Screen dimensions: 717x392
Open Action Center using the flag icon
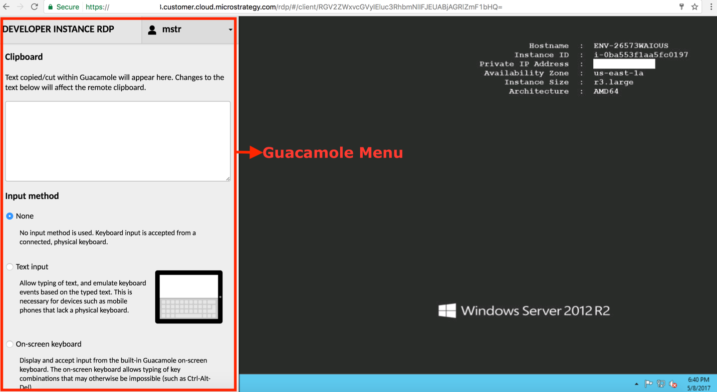tap(648, 384)
